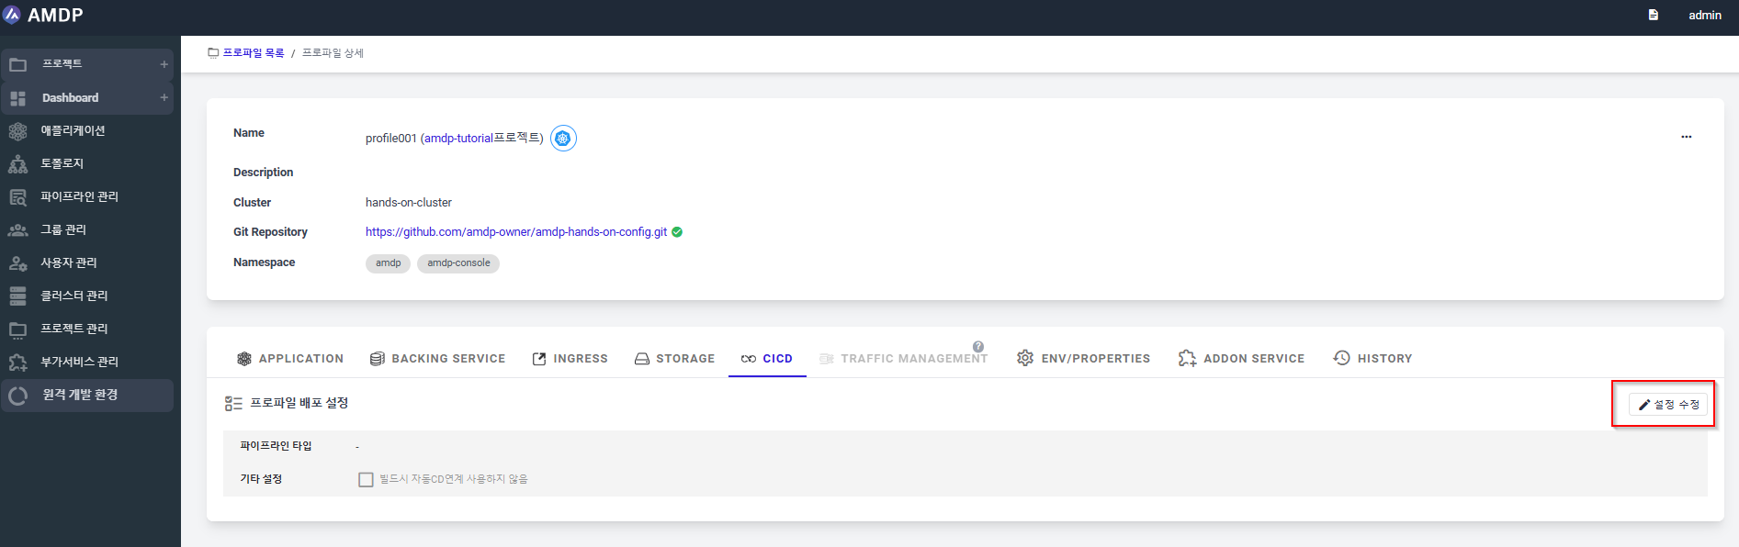Switch to the STORAGE tab
This screenshot has height=547, width=1739.
coord(674,359)
